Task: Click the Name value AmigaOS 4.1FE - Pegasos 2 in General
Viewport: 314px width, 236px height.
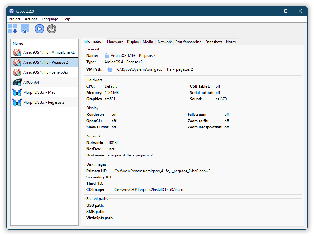Action: 133,56
